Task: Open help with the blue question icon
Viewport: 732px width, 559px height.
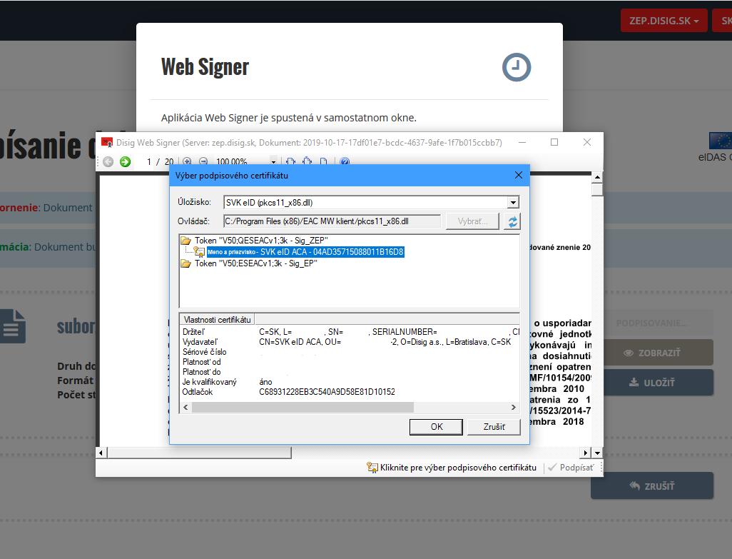Action: (x=345, y=162)
